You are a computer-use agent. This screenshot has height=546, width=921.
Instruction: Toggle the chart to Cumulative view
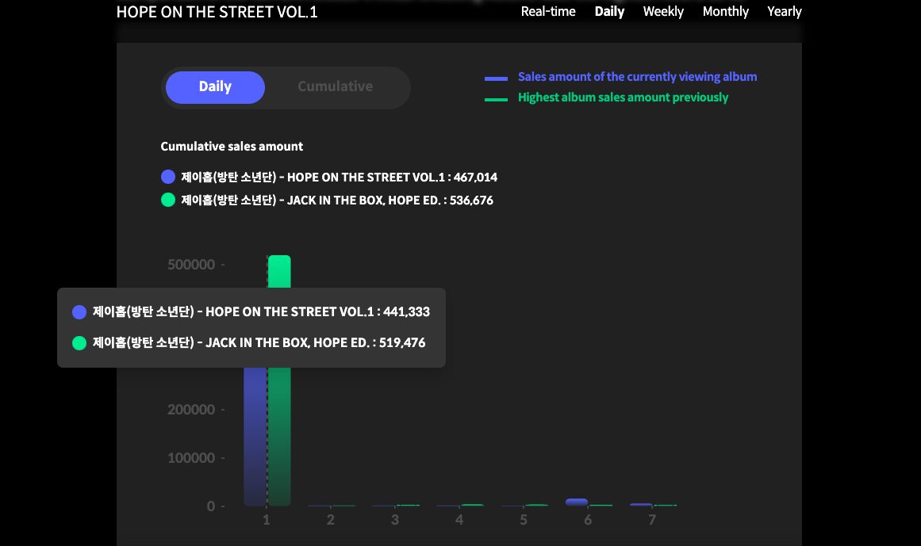pos(335,87)
